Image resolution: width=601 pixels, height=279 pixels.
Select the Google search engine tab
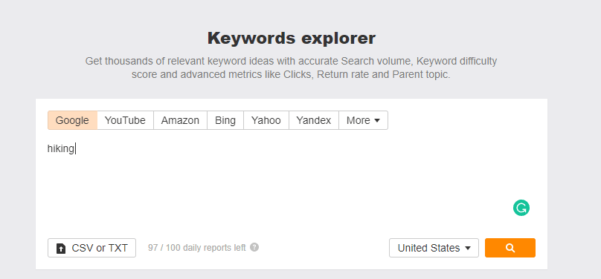point(72,120)
